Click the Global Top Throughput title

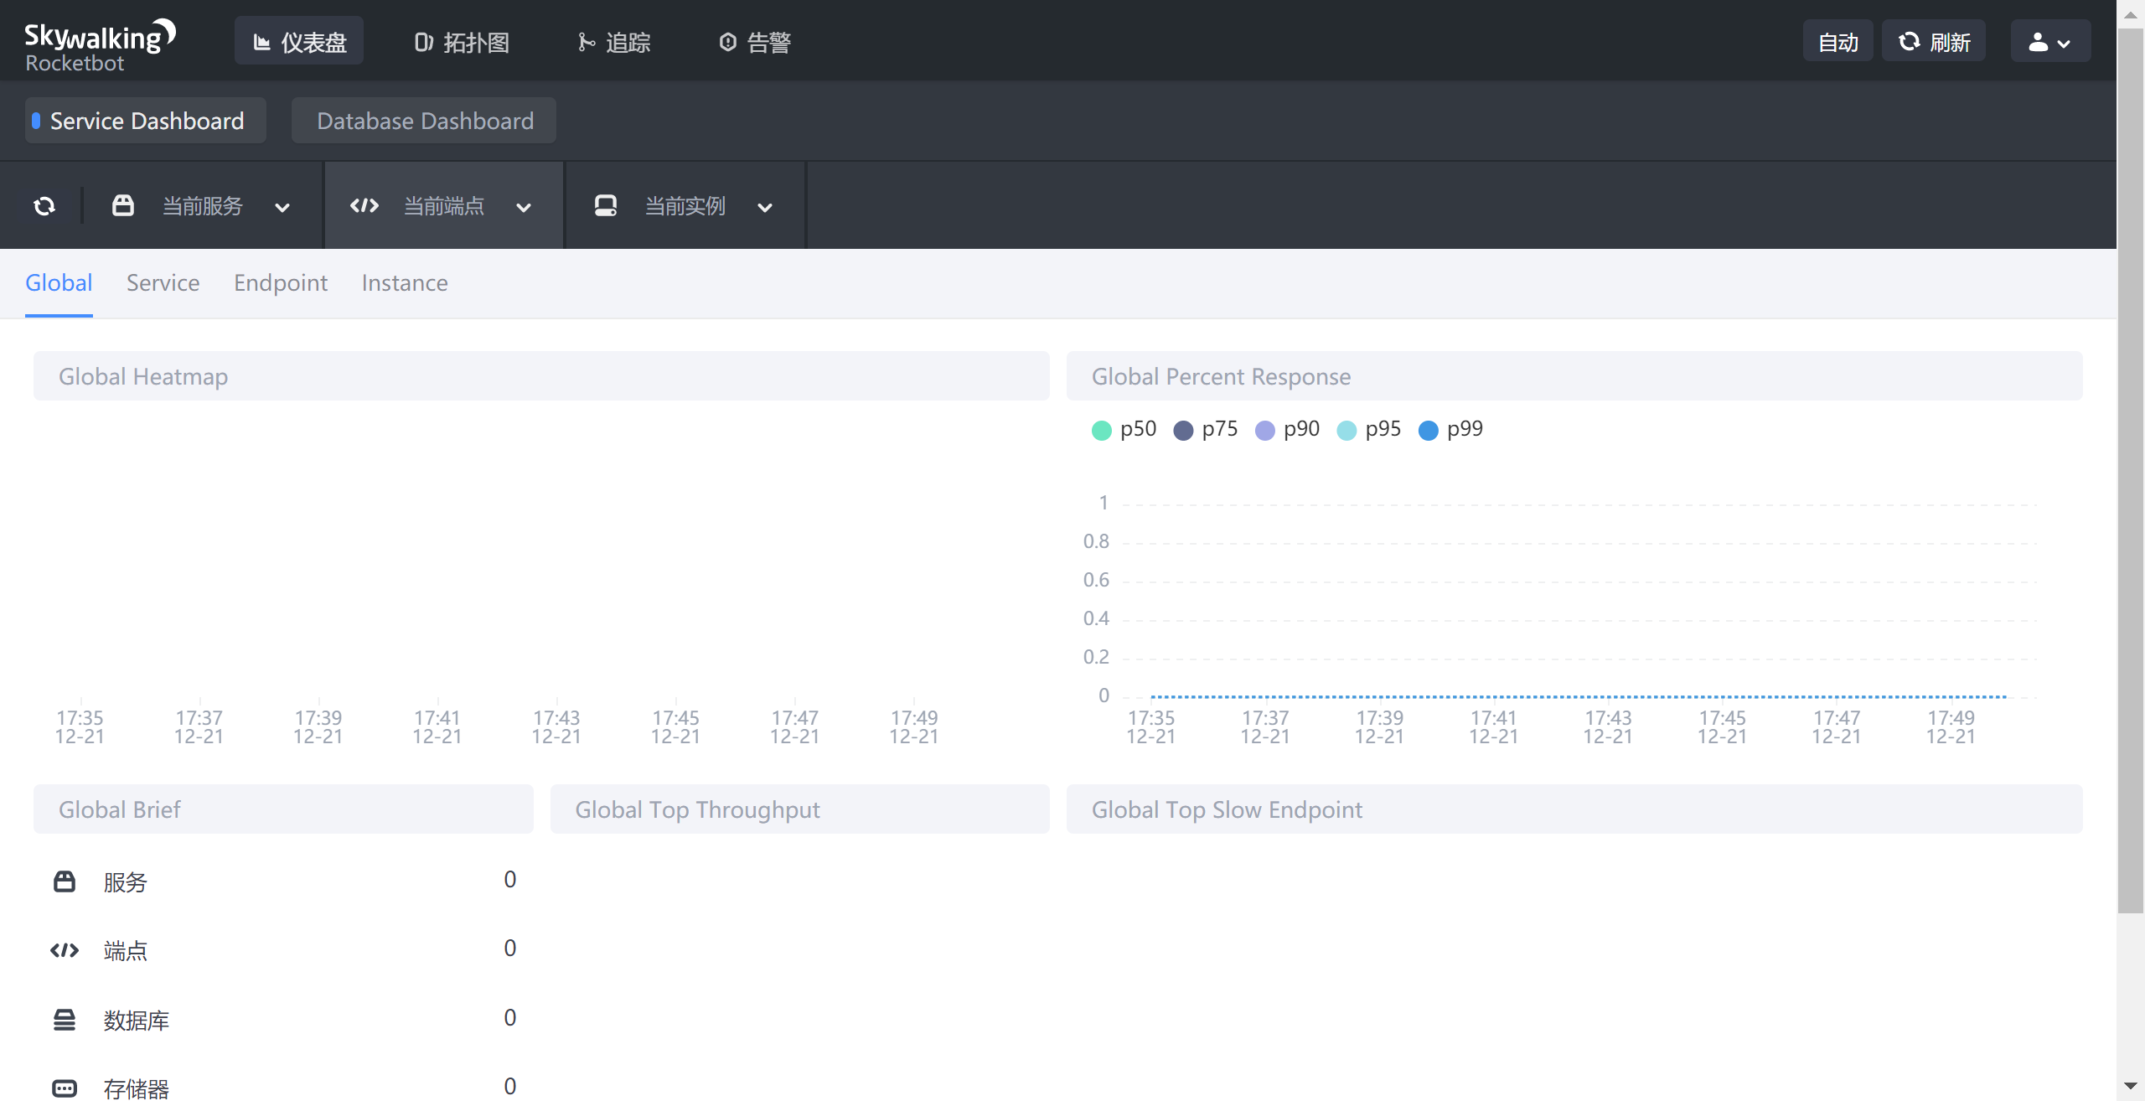pyautogui.click(x=697, y=809)
